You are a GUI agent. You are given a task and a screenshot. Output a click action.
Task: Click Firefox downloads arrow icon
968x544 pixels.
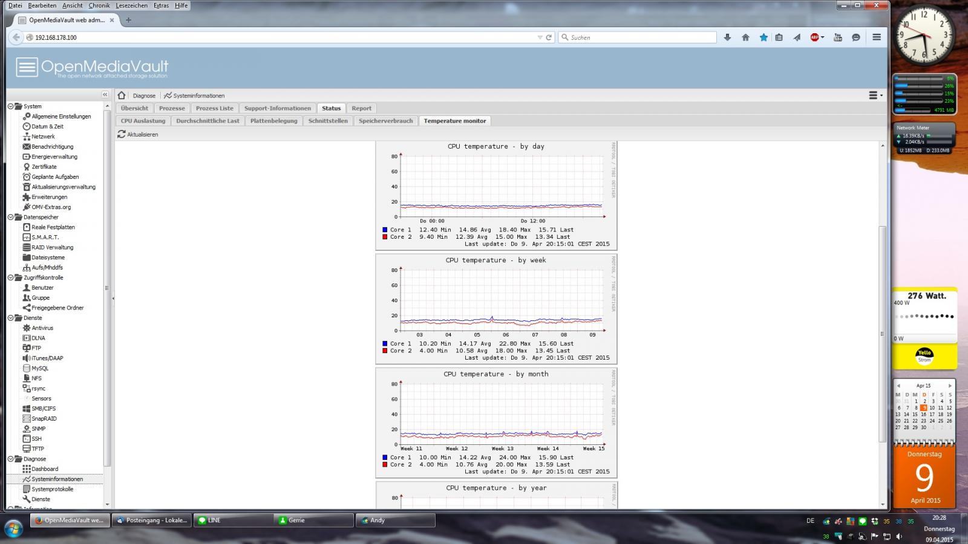tap(727, 37)
